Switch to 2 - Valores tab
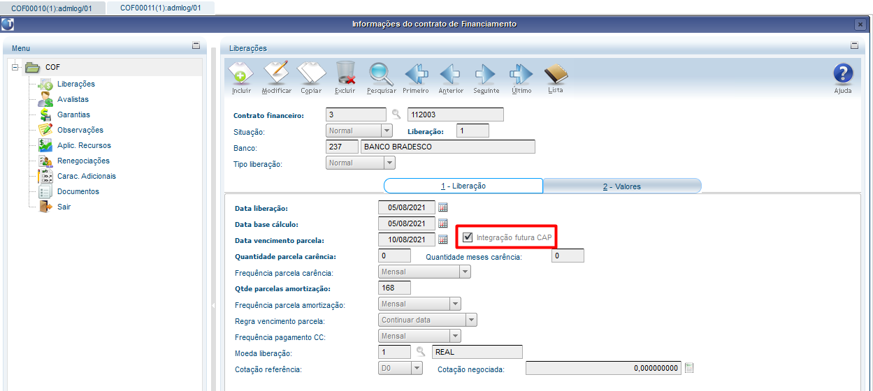This screenshot has height=391, width=873. click(621, 186)
